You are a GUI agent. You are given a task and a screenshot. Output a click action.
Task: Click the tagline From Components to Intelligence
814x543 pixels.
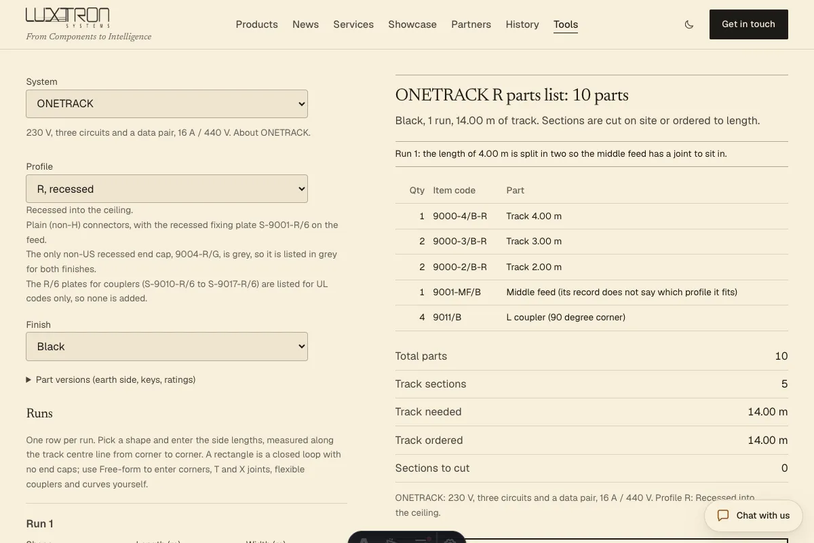[89, 37]
